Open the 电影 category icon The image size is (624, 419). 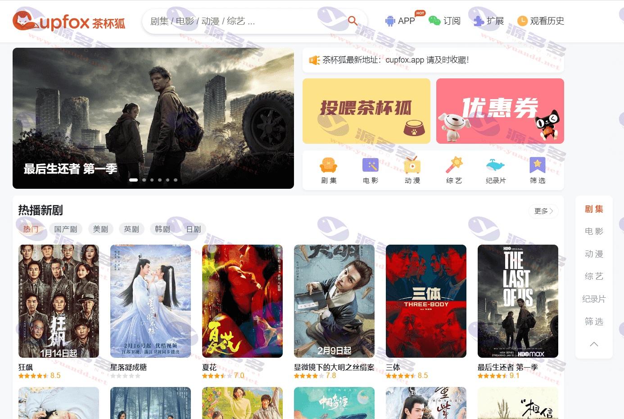tap(371, 165)
